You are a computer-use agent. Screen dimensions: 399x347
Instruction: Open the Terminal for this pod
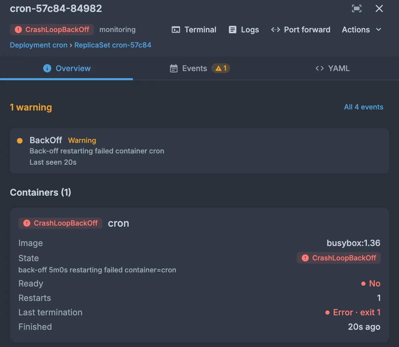point(194,30)
